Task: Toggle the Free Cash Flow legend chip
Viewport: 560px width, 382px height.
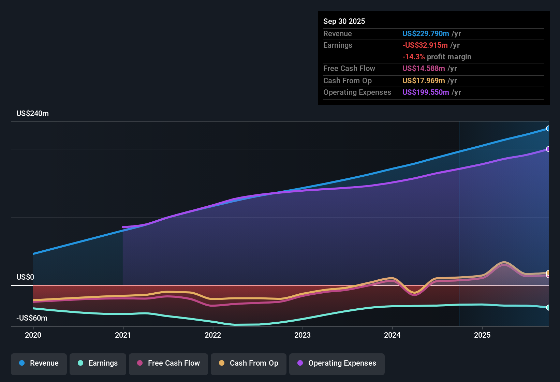Action: [x=168, y=363]
